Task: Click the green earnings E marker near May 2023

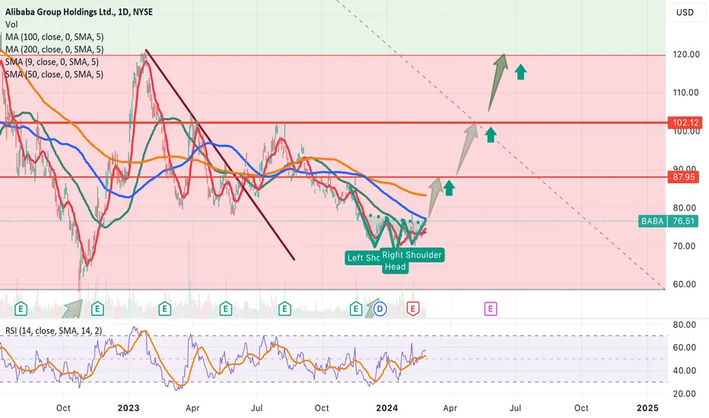Action: (x=226, y=309)
